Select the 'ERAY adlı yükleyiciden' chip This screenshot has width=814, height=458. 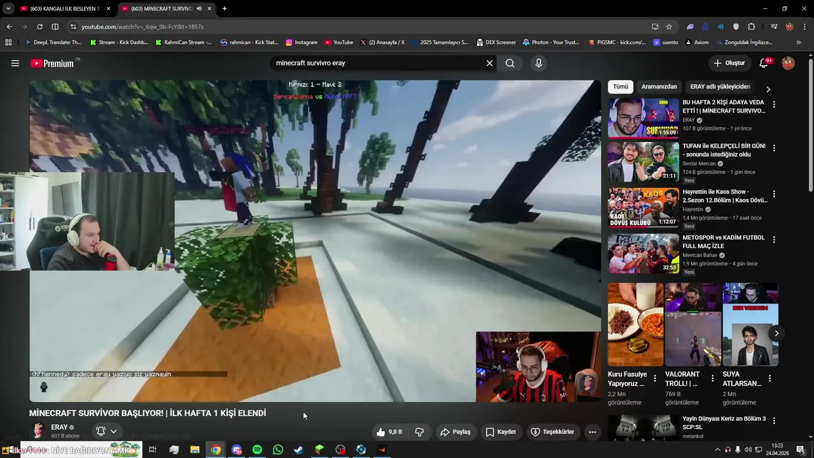click(720, 87)
